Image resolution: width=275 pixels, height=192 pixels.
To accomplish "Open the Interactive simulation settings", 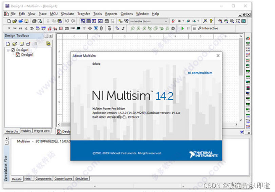I will tap(208, 28).
